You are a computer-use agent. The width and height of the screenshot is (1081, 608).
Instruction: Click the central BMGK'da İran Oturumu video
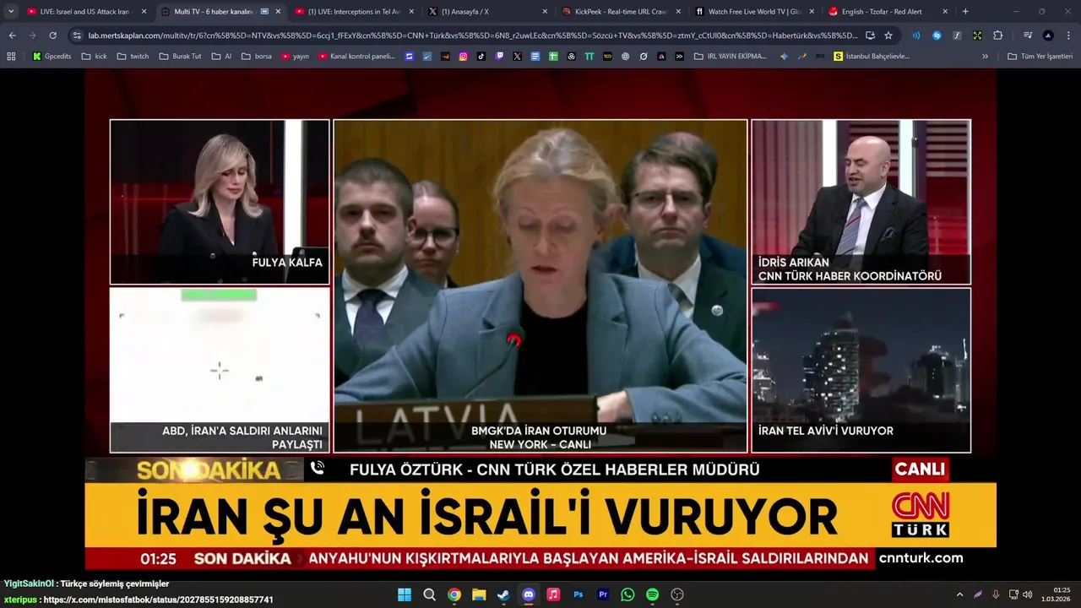pyautogui.click(x=540, y=286)
